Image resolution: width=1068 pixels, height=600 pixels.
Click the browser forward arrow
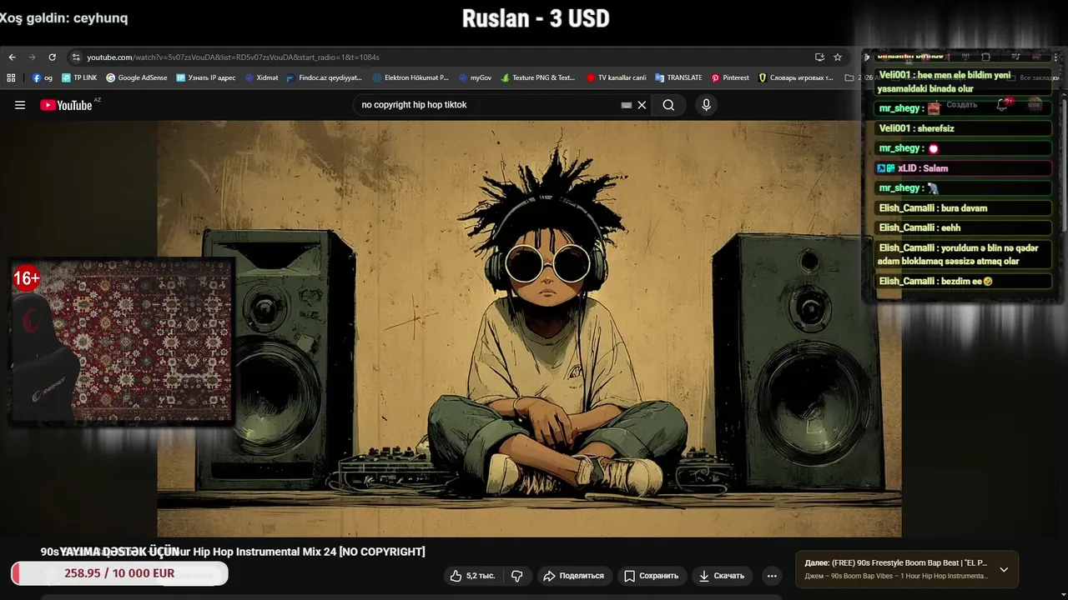coord(32,57)
